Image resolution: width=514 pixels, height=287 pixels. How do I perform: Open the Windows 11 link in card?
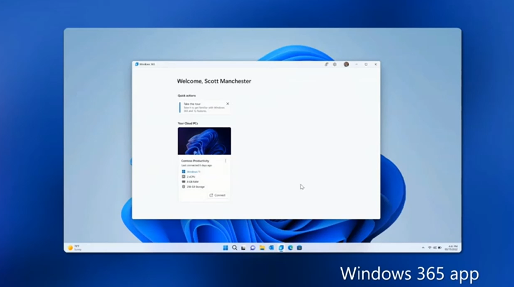[193, 172]
